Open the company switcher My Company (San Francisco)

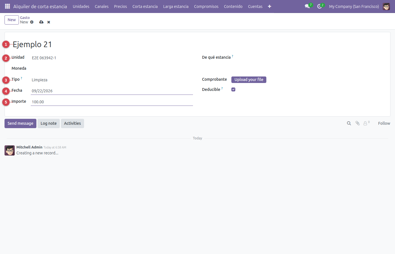click(x=354, y=6)
